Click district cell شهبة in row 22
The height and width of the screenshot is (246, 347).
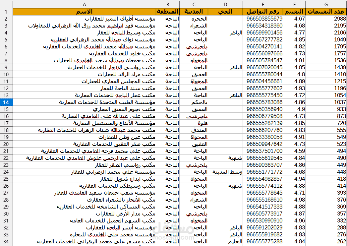coord(225,158)
